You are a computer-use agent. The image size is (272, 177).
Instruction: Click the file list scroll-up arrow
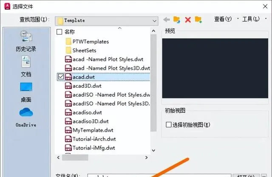pos(153,31)
